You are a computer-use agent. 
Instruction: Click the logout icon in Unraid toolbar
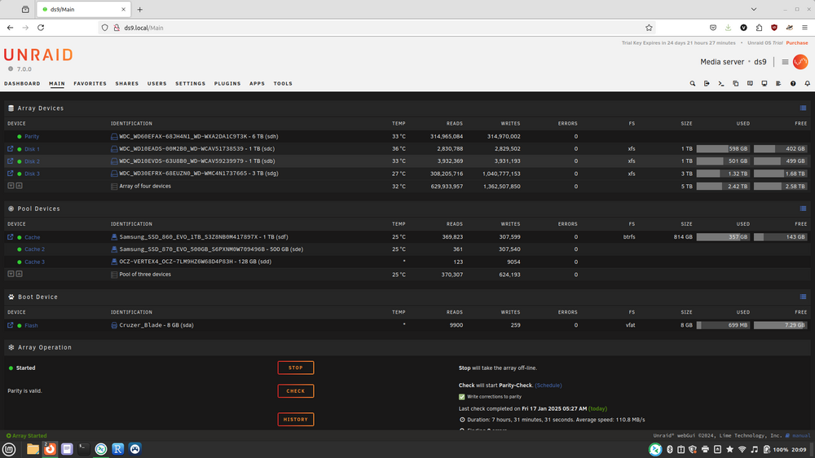click(707, 83)
